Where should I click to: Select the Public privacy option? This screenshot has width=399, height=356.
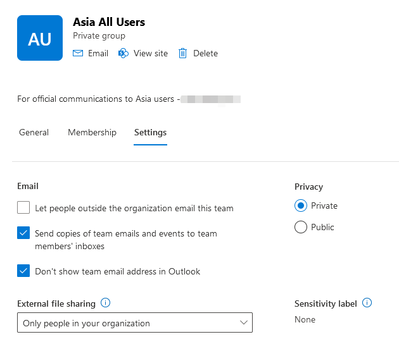[x=301, y=227]
